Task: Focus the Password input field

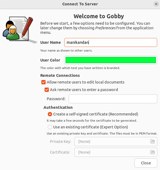Action: [113, 99]
